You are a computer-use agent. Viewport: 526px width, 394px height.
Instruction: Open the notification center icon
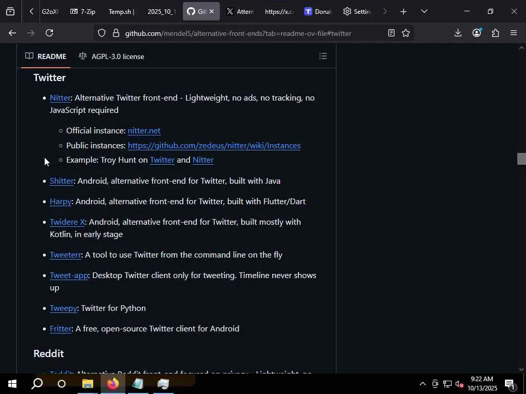coord(510,384)
